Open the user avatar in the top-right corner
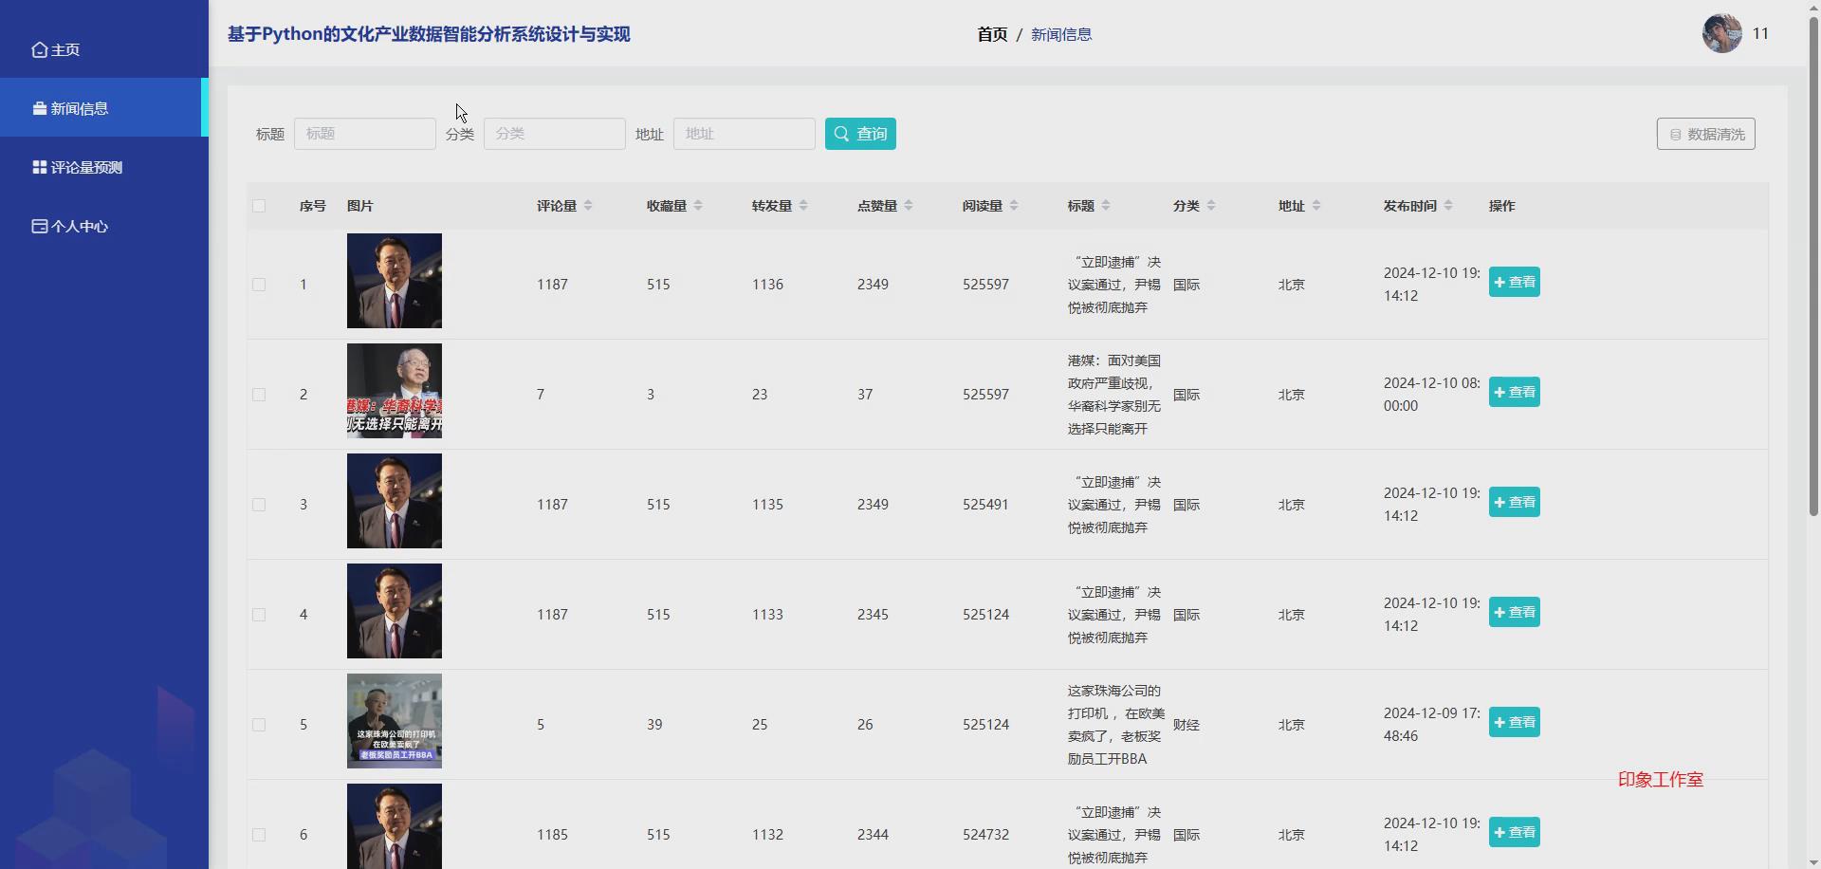This screenshot has width=1821, height=869. tap(1720, 33)
